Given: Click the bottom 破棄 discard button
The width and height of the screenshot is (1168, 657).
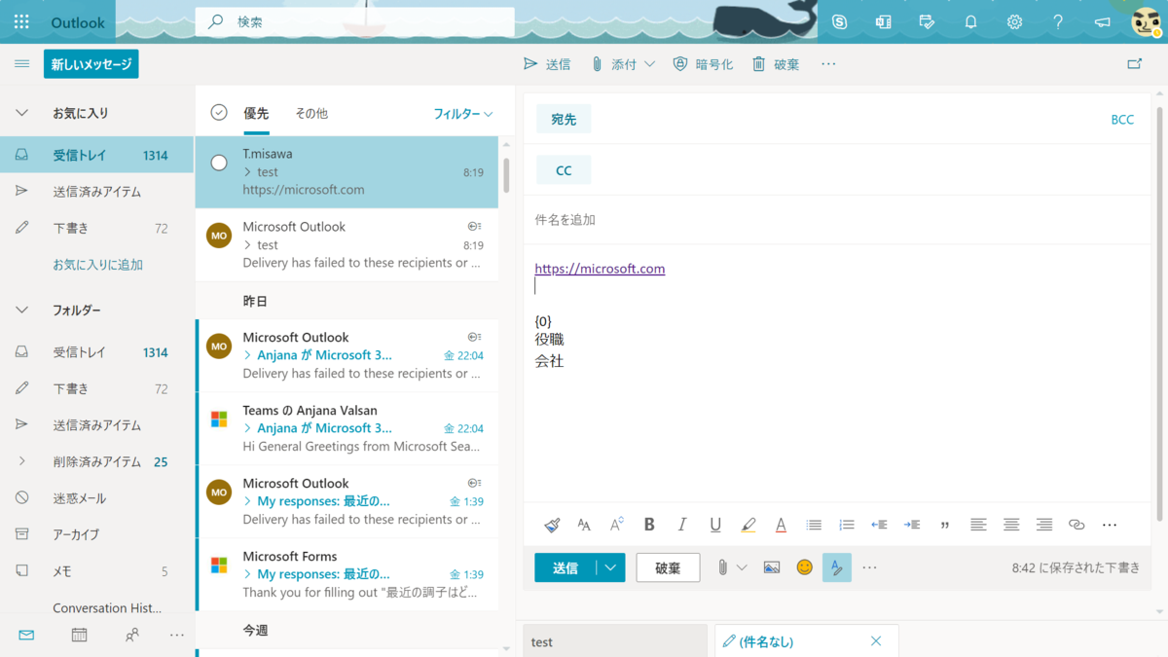Looking at the screenshot, I should (x=668, y=567).
